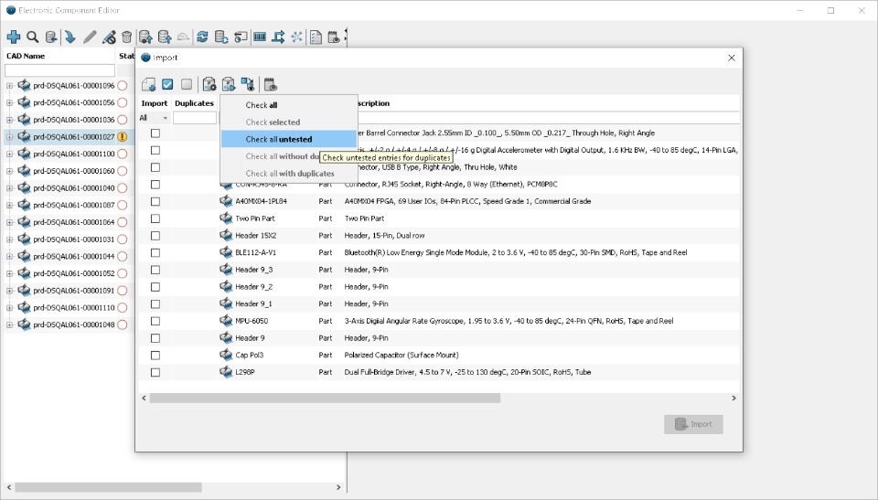Click the Import dialog horizontal scrollbar thumb

[325, 399]
